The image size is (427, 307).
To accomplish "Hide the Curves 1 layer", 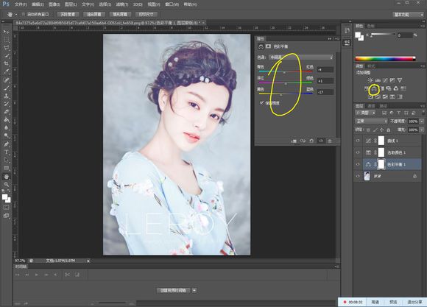I will pyautogui.click(x=358, y=141).
